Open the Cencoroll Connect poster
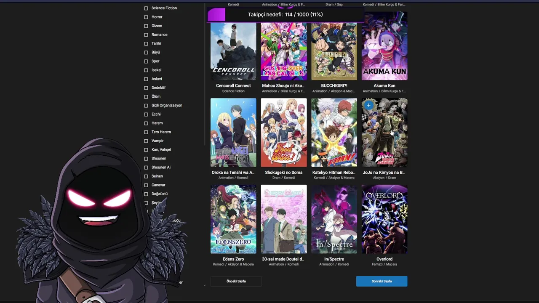Image resolution: width=539 pixels, height=303 pixels. pos(233,51)
